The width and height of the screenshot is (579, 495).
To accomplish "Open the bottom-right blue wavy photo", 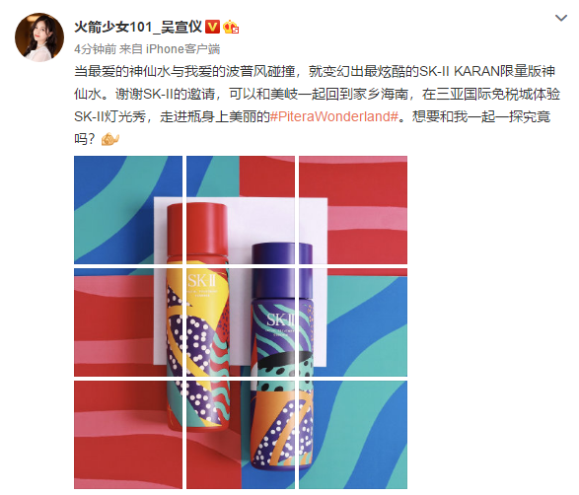I will click(x=353, y=435).
